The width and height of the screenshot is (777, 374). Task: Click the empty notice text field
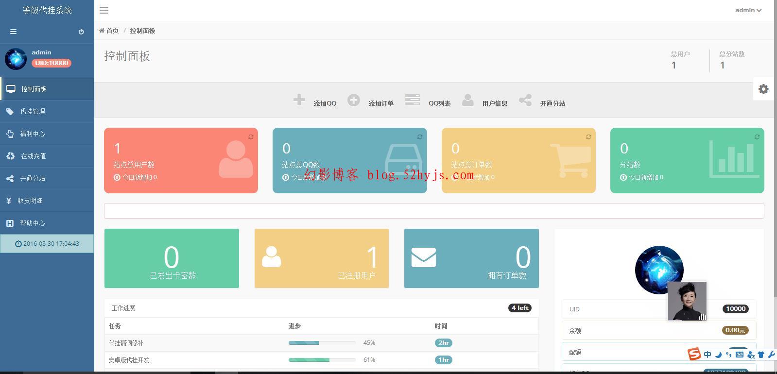433,211
